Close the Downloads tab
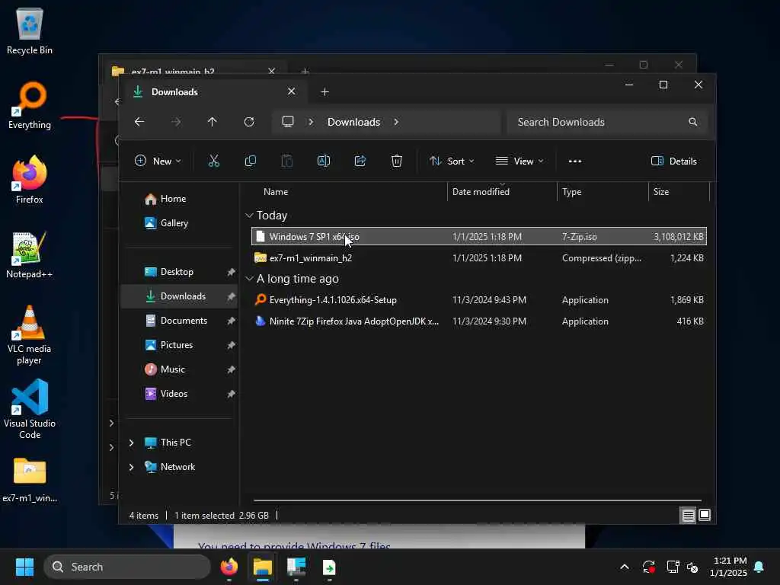 pyautogui.click(x=292, y=91)
